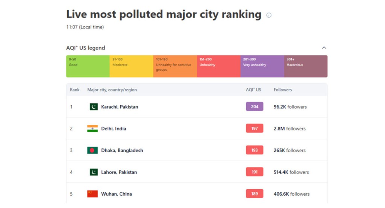Click the Pakistan flag next to Lahore
Screen dimensions: 385x208
94,172
